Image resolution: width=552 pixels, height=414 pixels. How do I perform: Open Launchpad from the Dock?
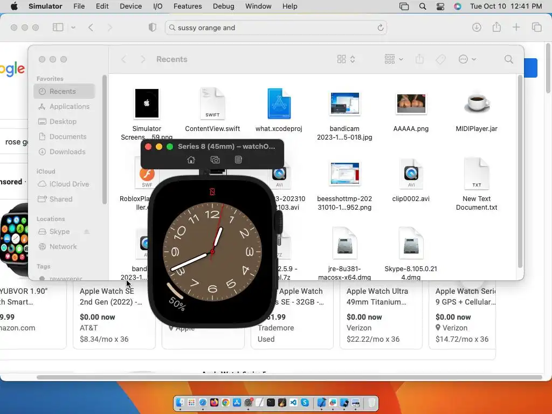[x=191, y=403]
